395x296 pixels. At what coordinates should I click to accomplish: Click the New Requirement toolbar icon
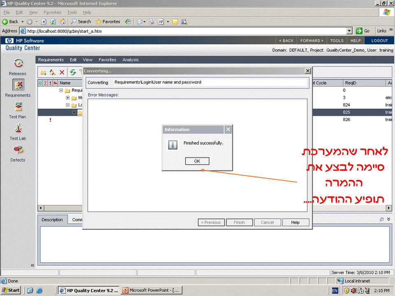click(52, 72)
